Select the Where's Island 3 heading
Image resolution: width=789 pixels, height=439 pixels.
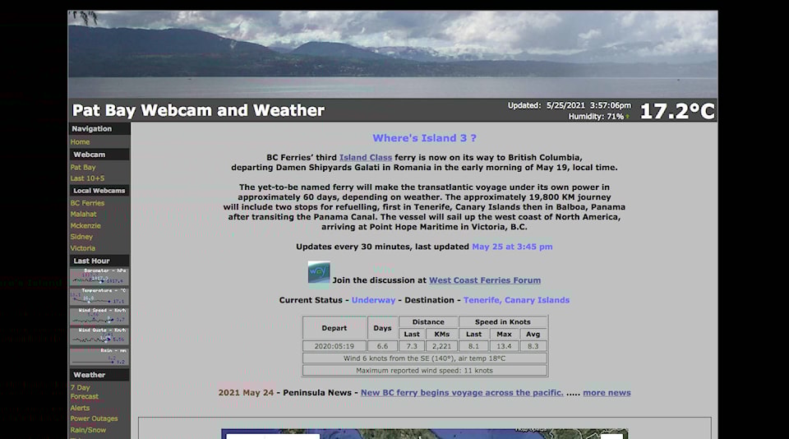[x=424, y=138]
